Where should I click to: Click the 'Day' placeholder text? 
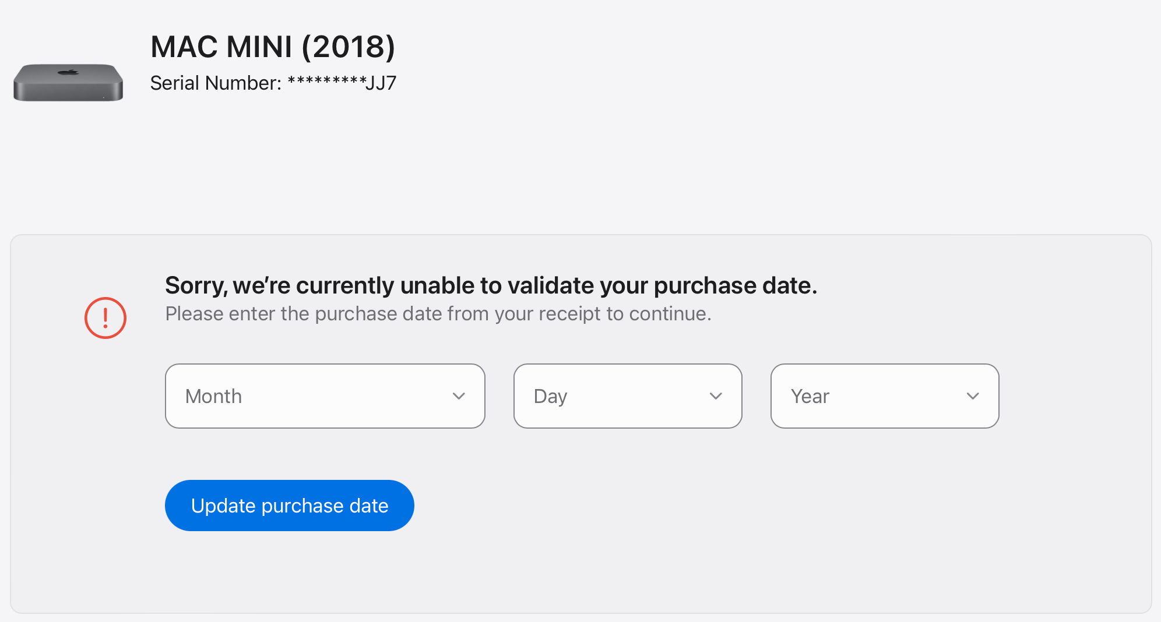[x=550, y=397]
